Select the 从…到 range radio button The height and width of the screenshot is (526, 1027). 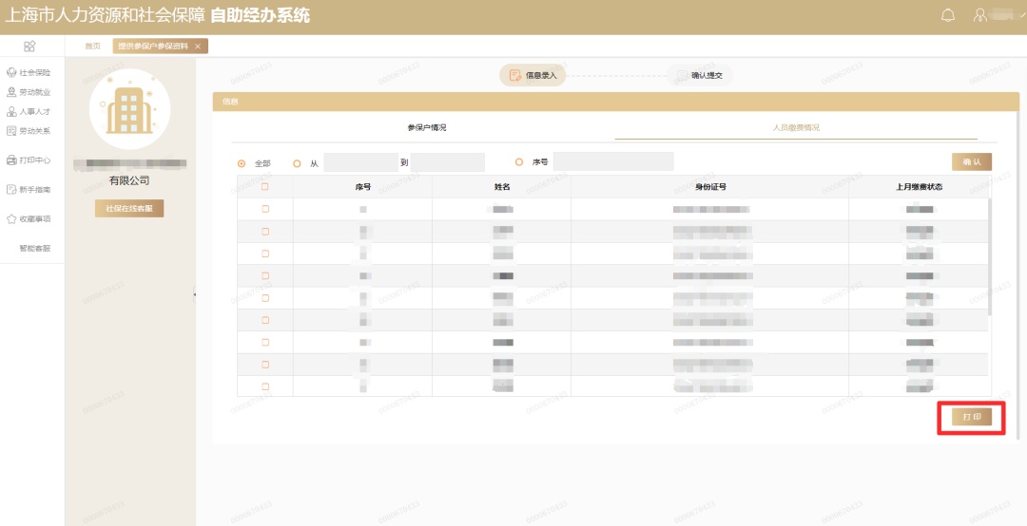[x=297, y=163]
